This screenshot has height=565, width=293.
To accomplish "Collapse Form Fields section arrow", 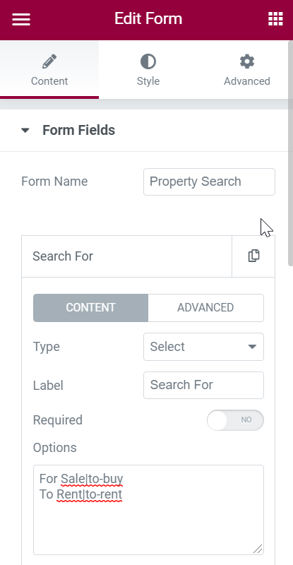I will click(25, 131).
